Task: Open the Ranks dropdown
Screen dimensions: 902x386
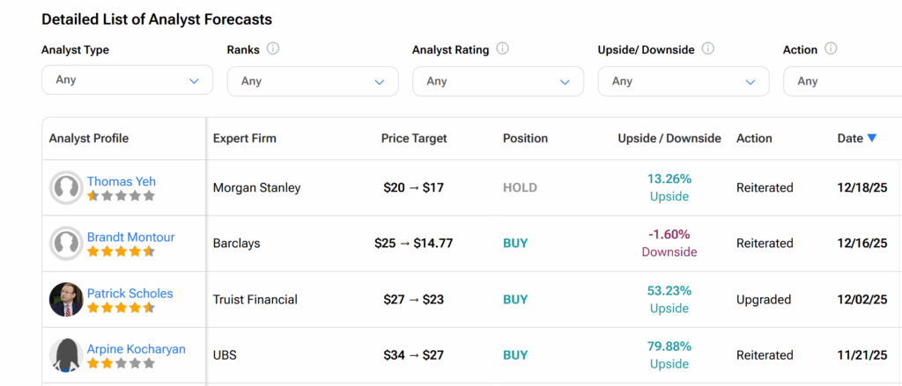Action: [312, 81]
